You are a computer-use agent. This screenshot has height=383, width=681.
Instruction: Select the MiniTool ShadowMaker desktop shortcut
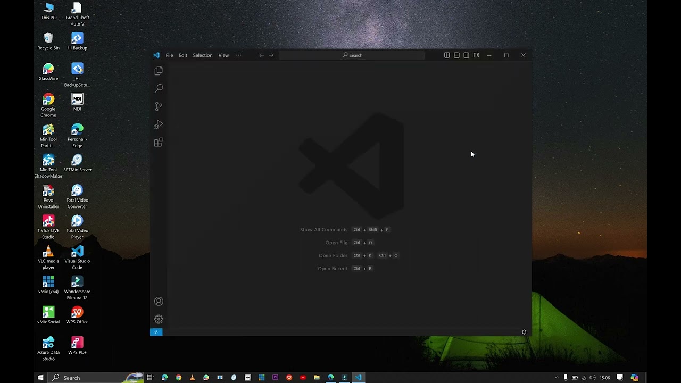coord(48,166)
